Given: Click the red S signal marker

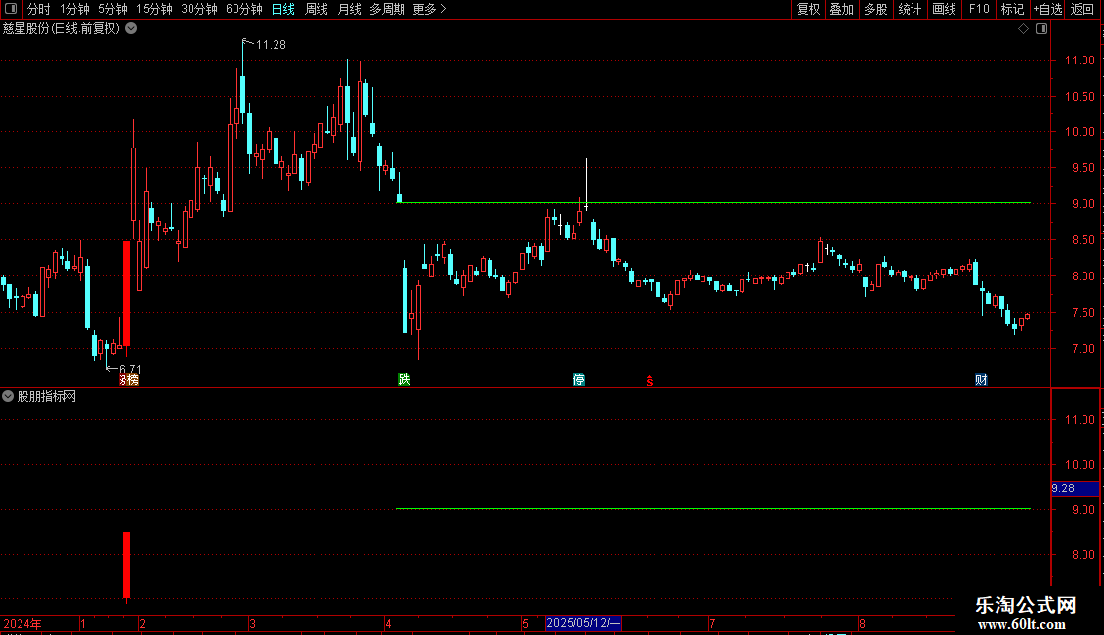Looking at the screenshot, I should pos(649,381).
